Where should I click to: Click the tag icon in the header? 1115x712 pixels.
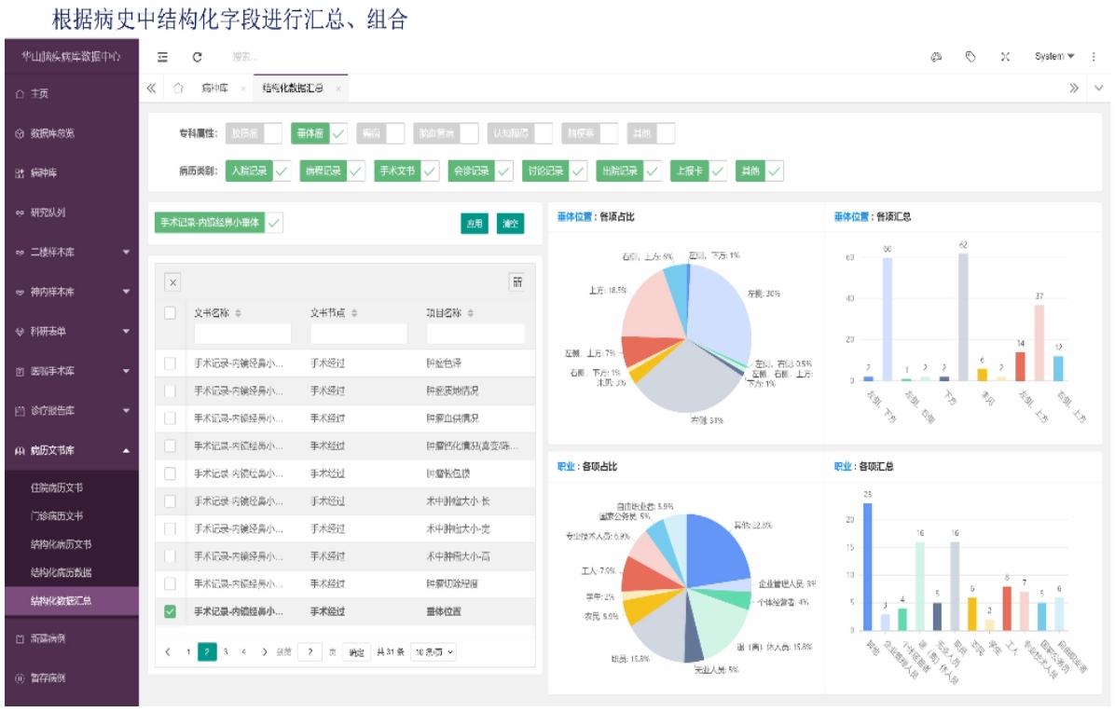[x=970, y=57]
